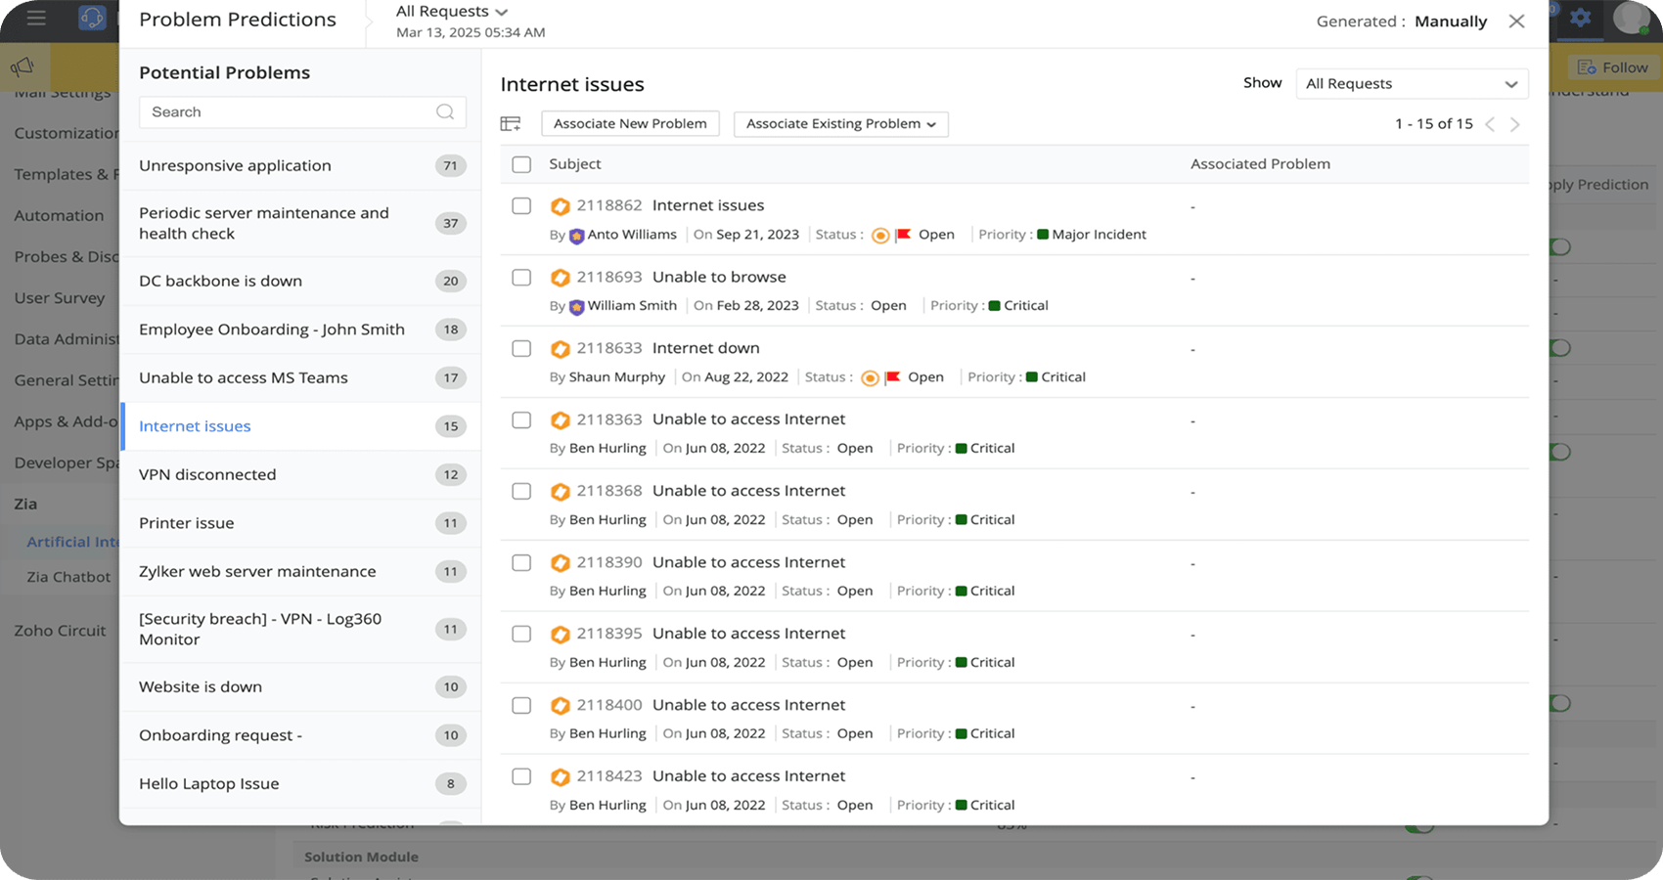
Task: Tick the checkbox beside request 2118423
Action: pos(521,776)
